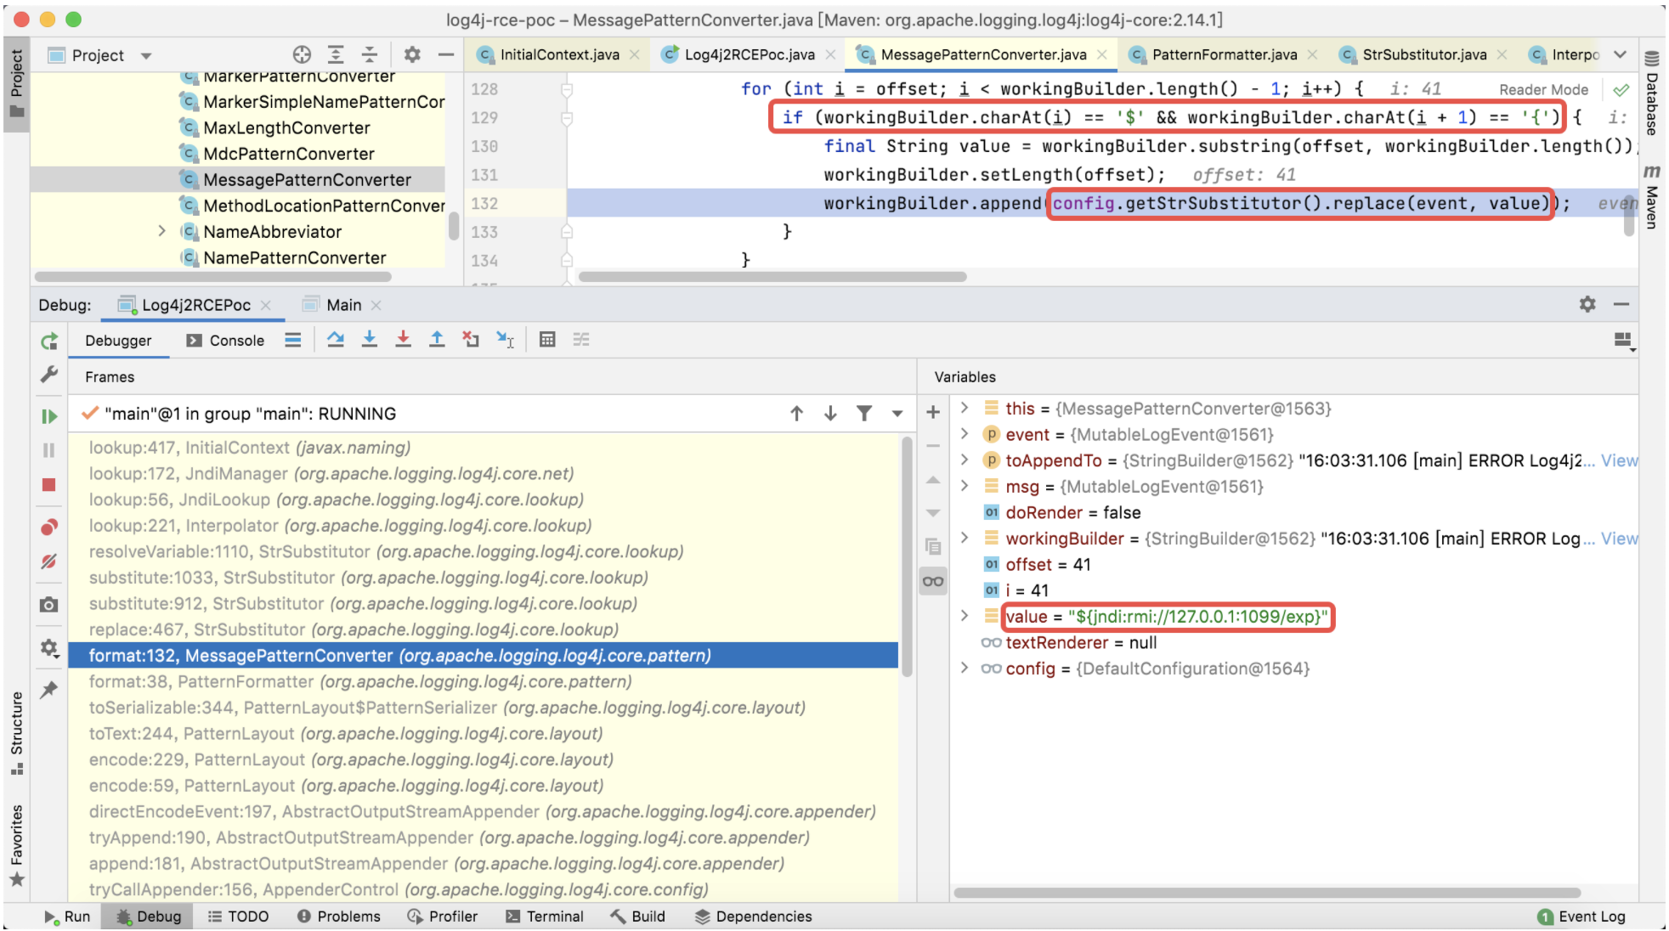The height and width of the screenshot is (931, 1669).
Task: Expand the 'config' variable node
Action: [x=965, y=668]
